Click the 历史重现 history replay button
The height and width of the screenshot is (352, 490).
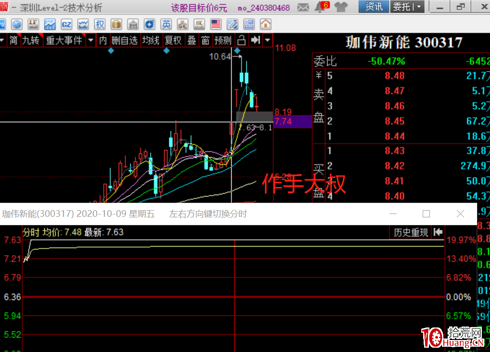pyautogui.click(x=411, y=232)
